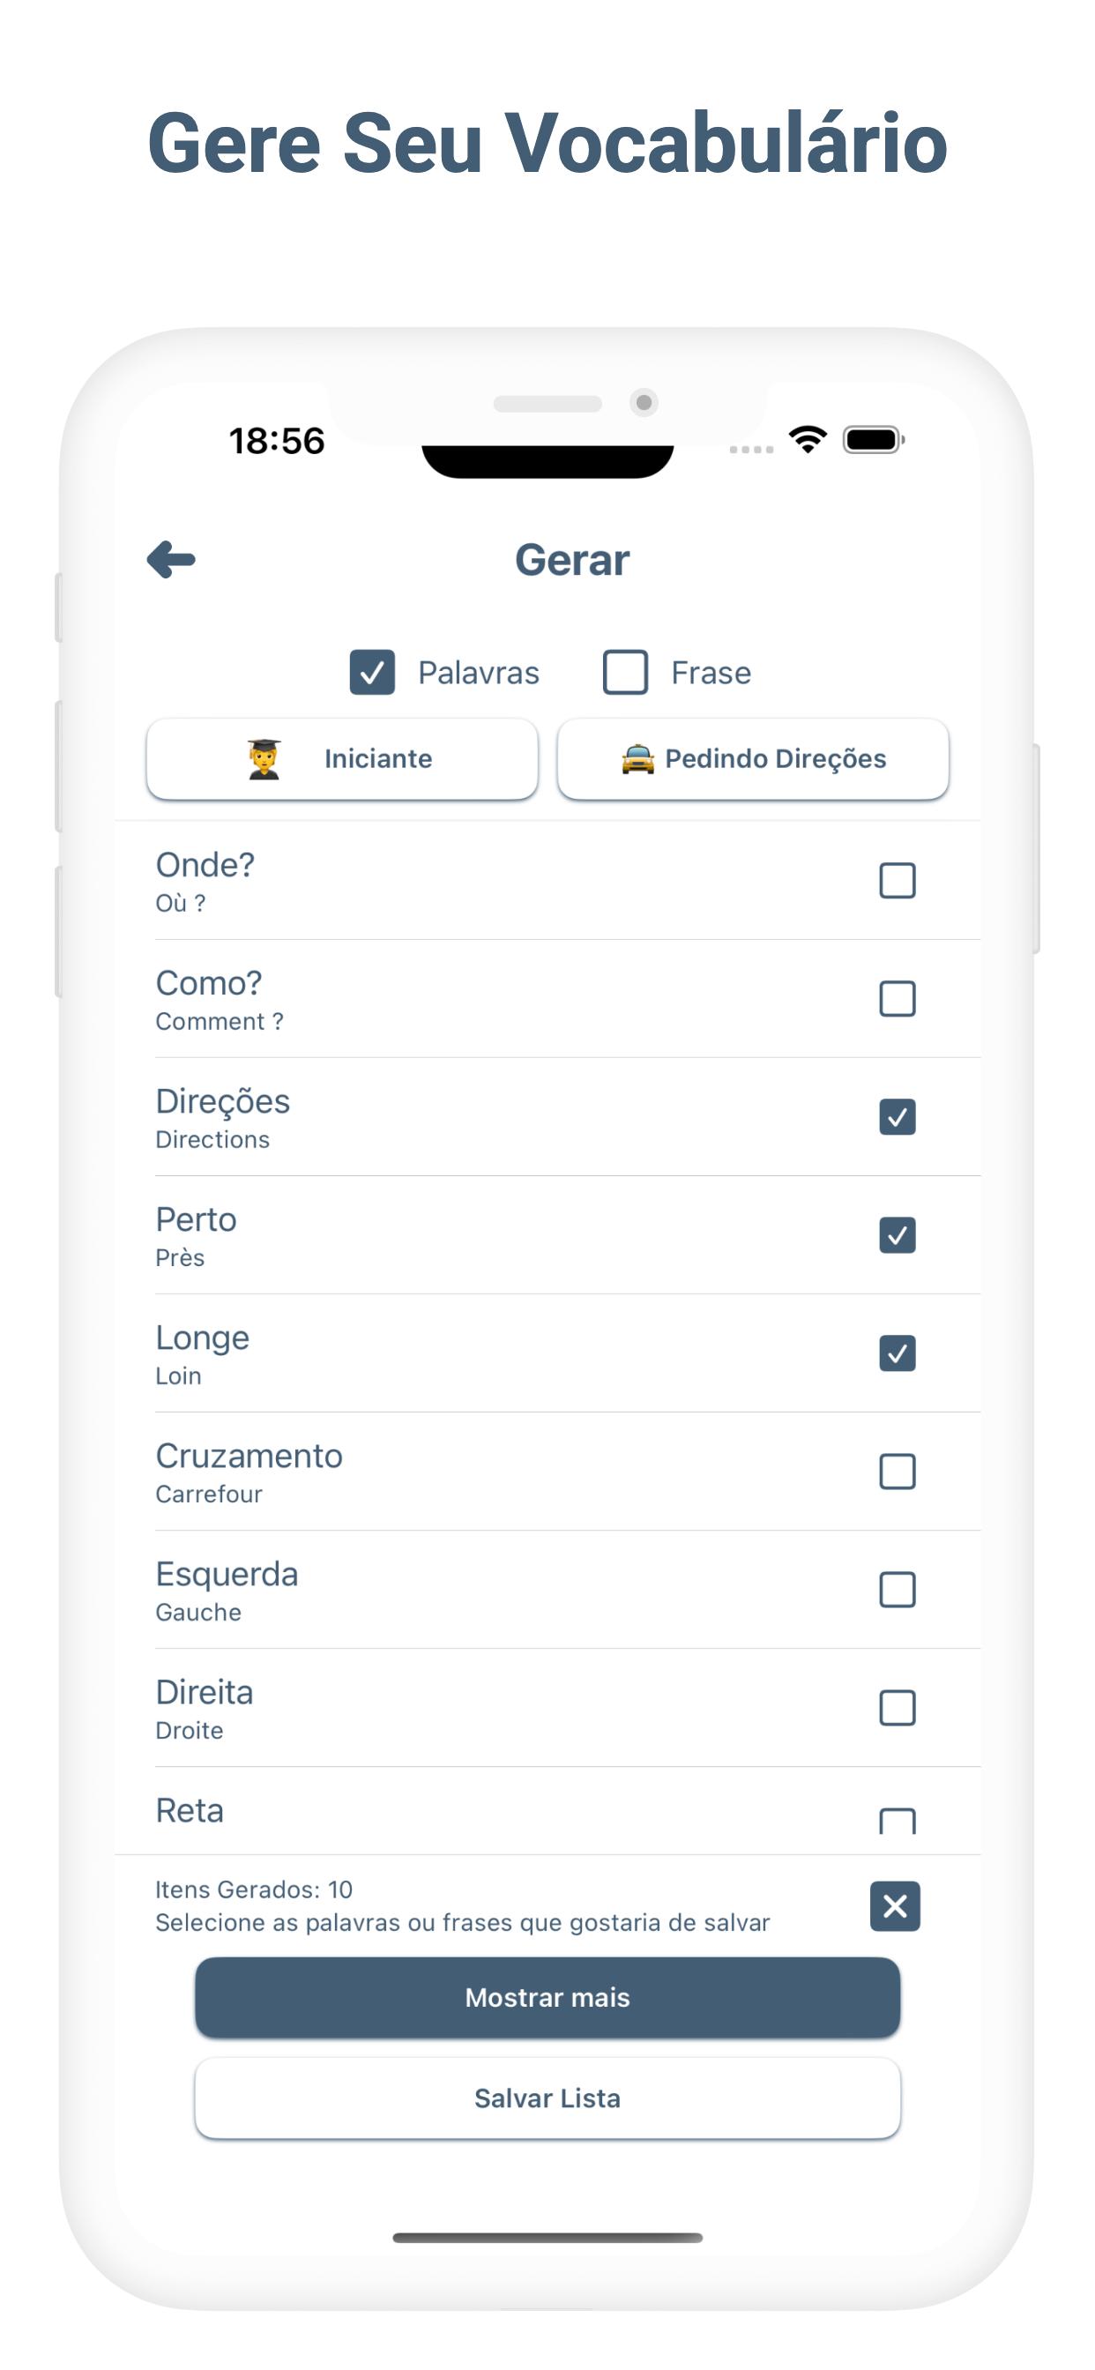This screenshot has height=2370, width=1095.
Task: Uncheck the Direções word checkbox
Action: click(x=898, y=1117)
